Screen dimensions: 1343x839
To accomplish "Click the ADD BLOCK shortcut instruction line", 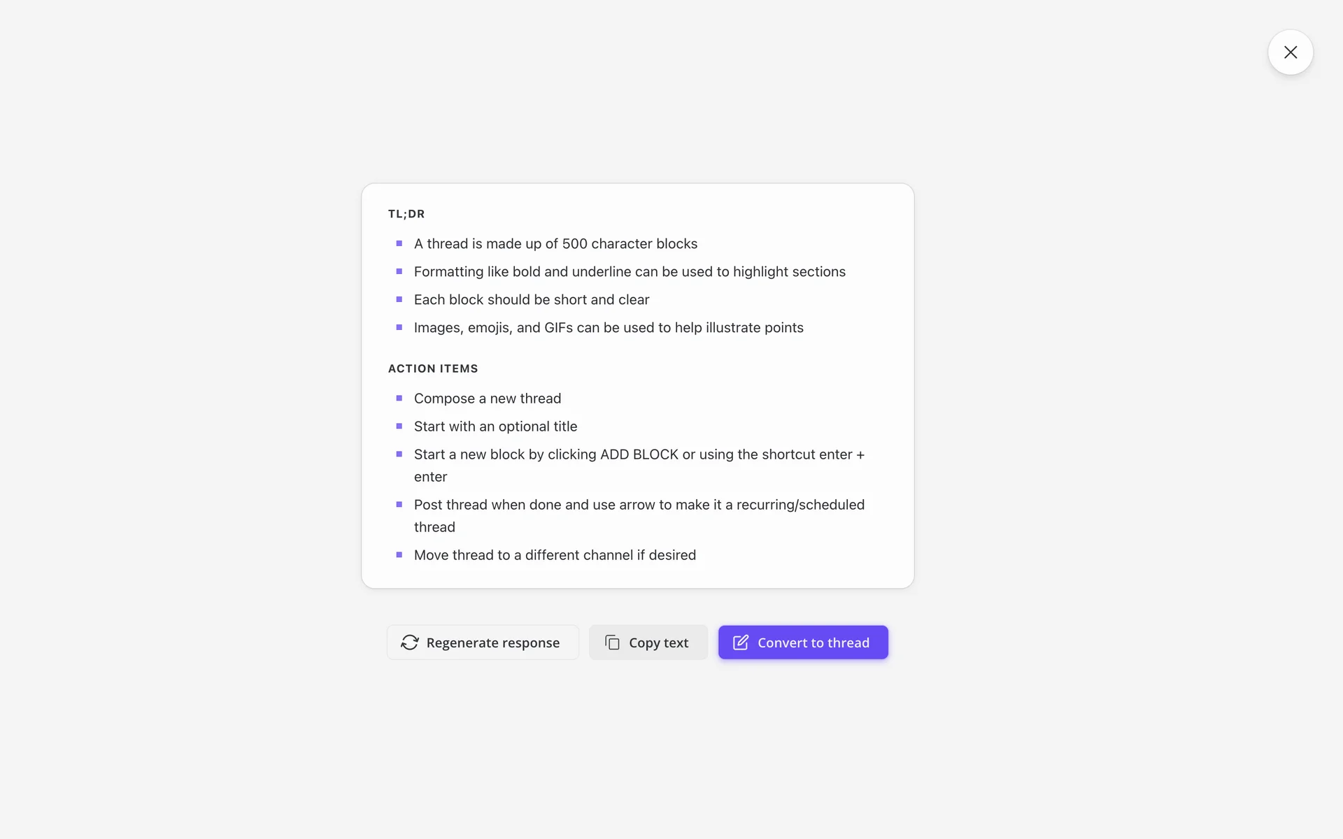I will (x=639, y=454).
